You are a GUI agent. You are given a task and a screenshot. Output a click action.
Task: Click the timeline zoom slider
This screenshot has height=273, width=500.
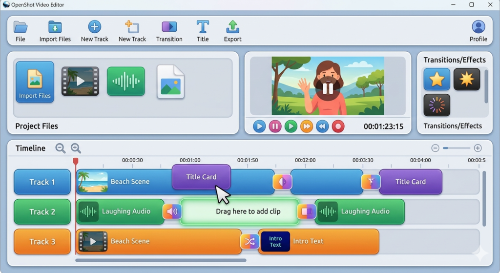point(457,148)
